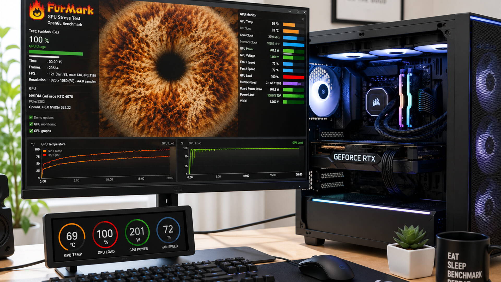Viewport: 501px width, 282px height.
Task: Click the blue Fan 1 Speed bar
Action: coord(288,64)
